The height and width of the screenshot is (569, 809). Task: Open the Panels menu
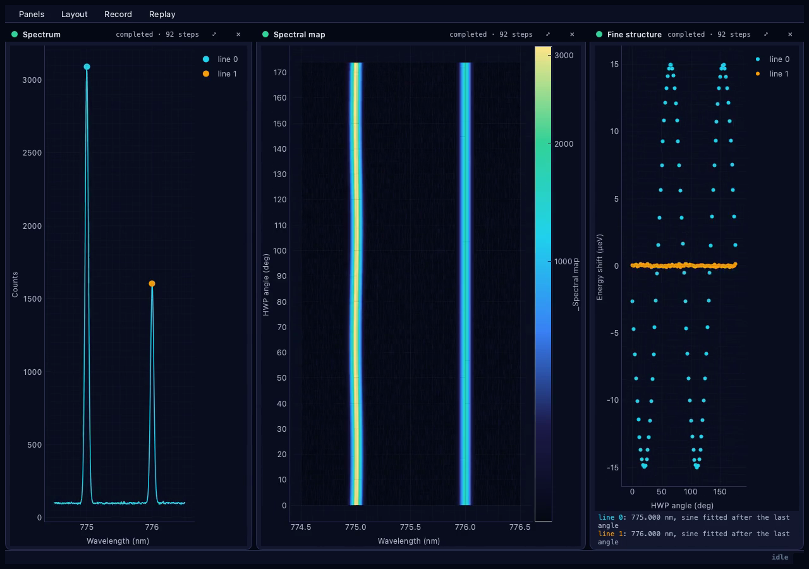32,14
